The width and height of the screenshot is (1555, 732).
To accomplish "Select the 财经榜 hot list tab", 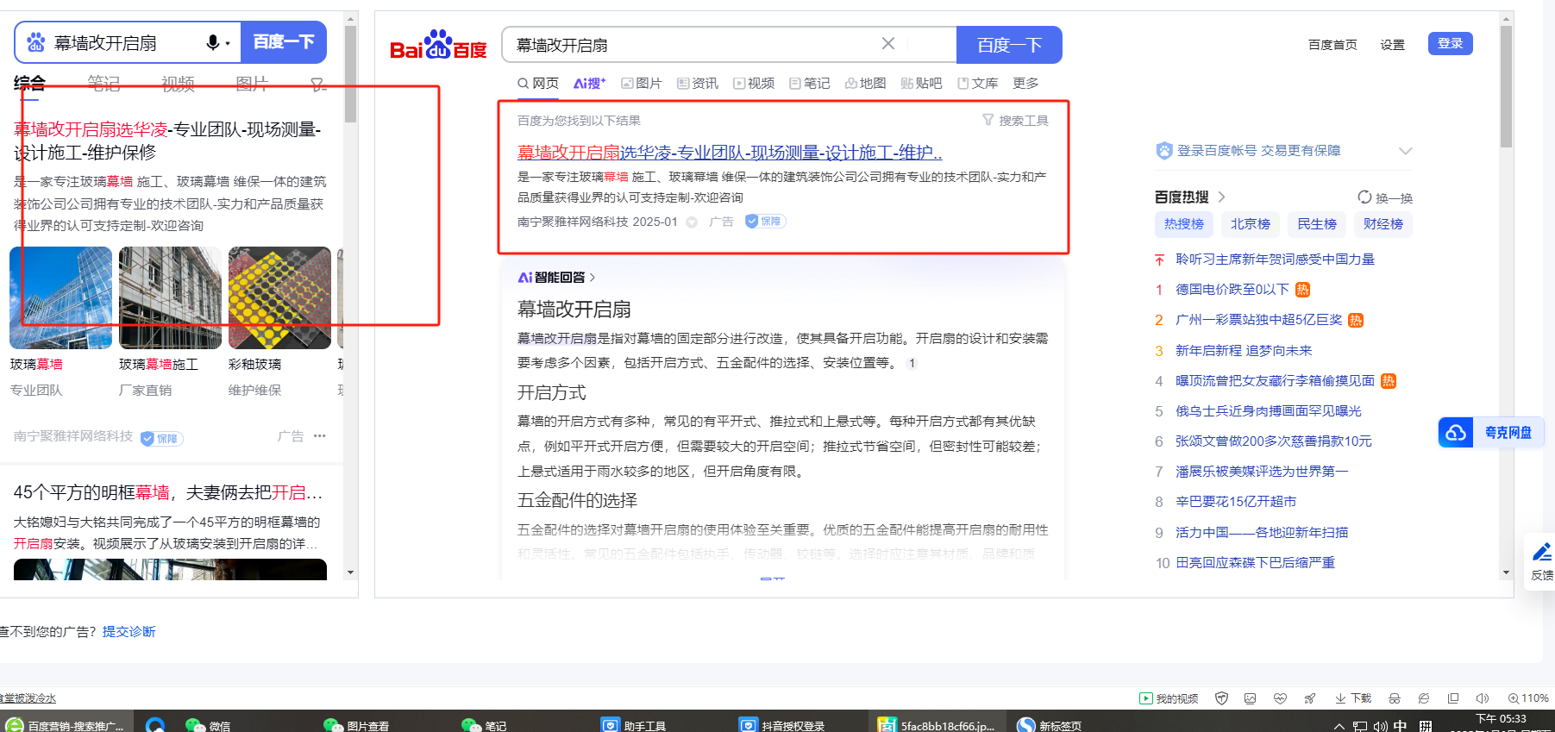I will [x=1383, y=224].
